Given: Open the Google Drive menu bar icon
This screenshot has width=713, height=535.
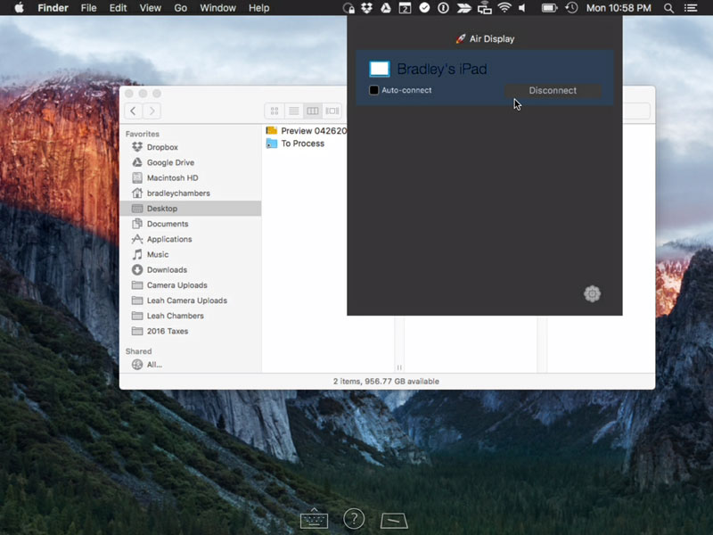Looking at the screenshot, I should tap(386, 8).
